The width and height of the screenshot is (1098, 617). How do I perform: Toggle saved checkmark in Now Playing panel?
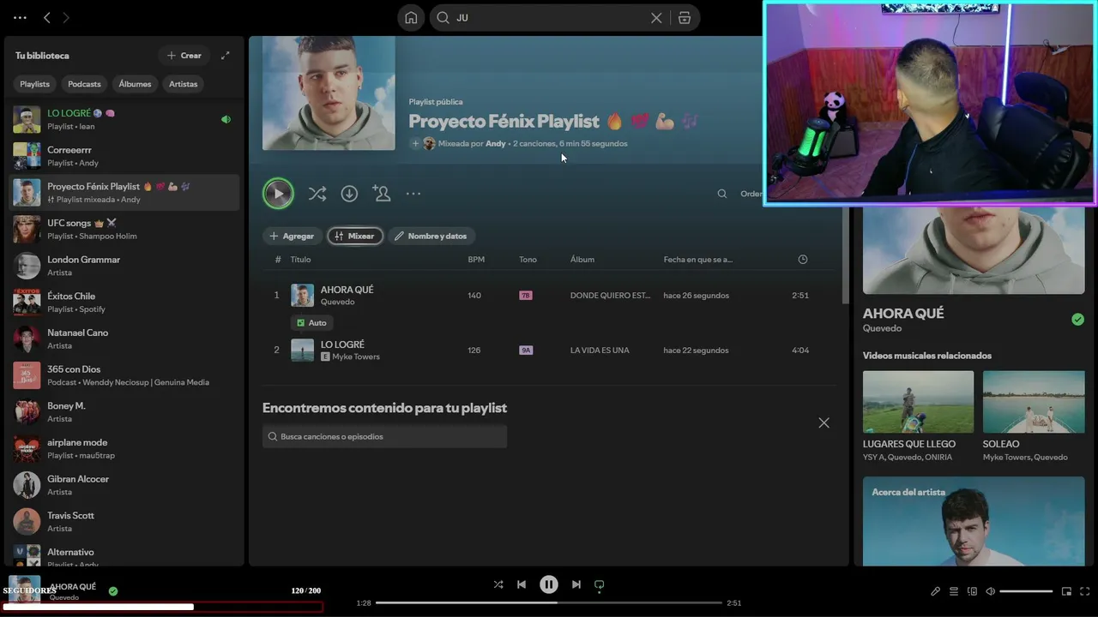point(1077,320)
